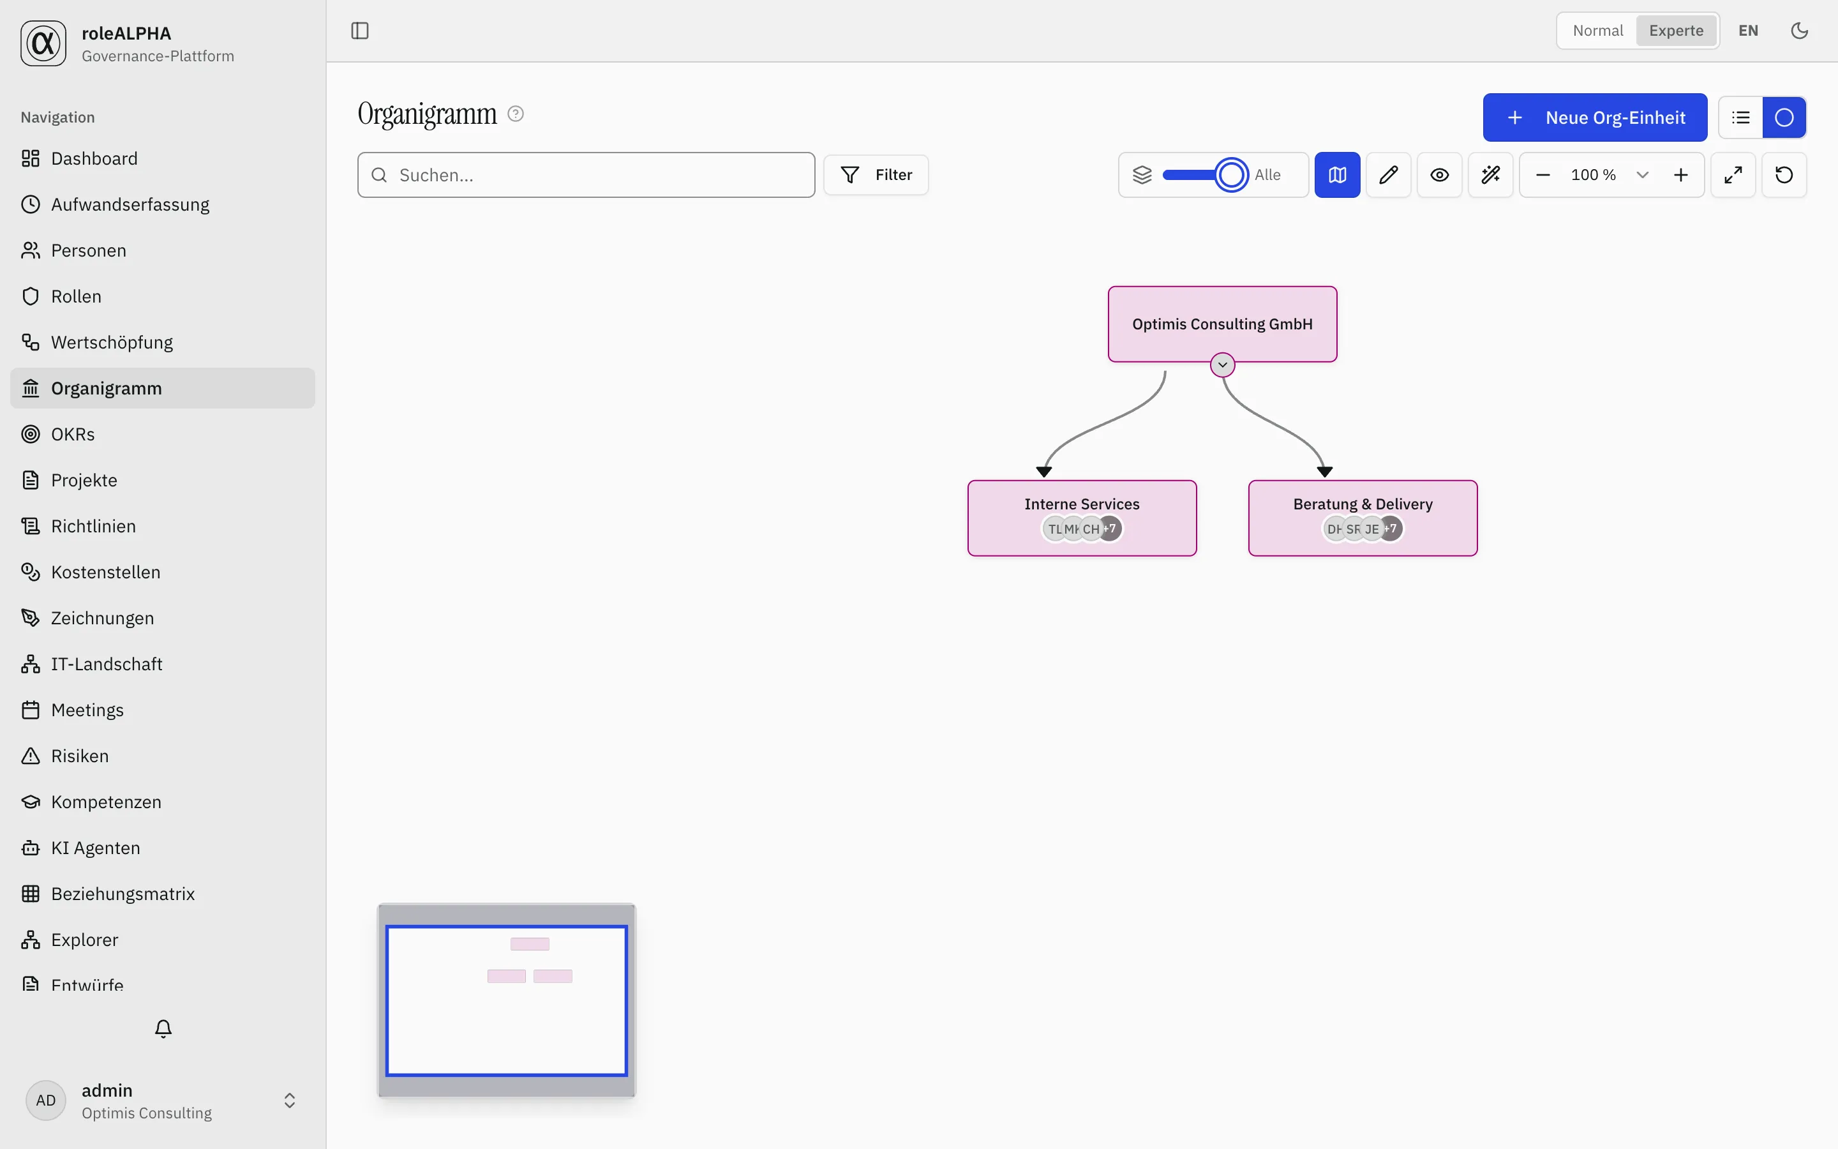Click the help icon beside Organigramm title
The height and width of the screenshot is (1149, 1838).
tap(516, 114)
